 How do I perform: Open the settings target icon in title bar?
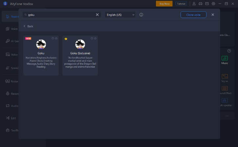[x=213, y=4]
